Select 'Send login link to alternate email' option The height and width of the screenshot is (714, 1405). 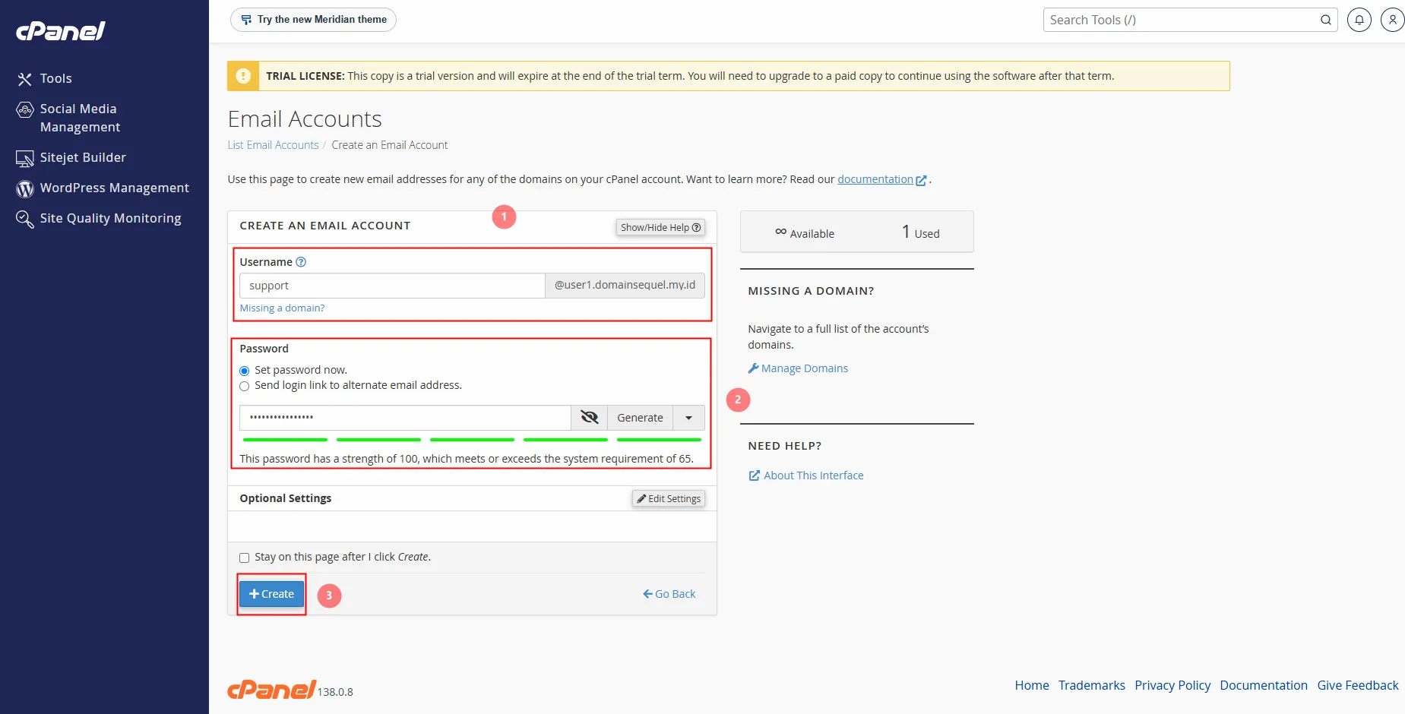tap(245, 386)
